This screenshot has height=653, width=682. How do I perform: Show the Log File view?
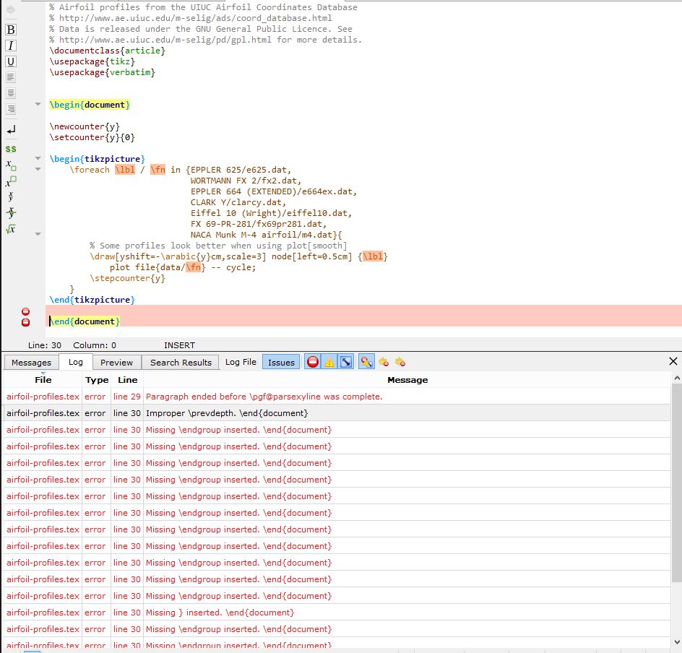(241, 362)
